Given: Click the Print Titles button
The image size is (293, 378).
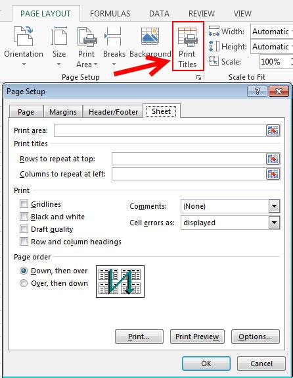Looking at the screenshot, I should point(188,47).
